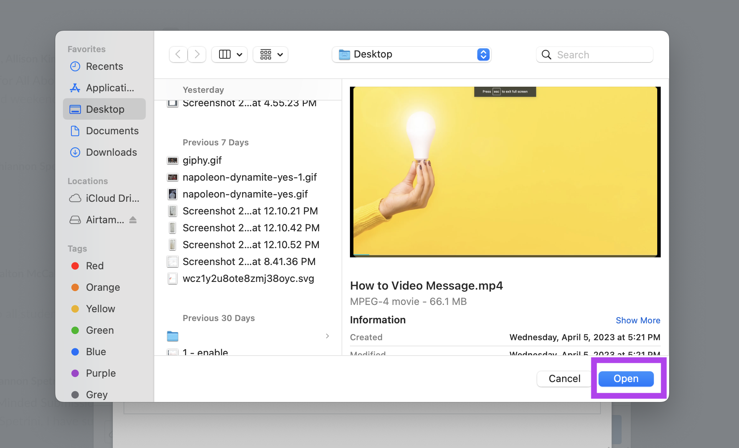This screenshot has width=739, height=448.
Task: Click Cancel to dismiss dialog
Action: tap(564, 378)
